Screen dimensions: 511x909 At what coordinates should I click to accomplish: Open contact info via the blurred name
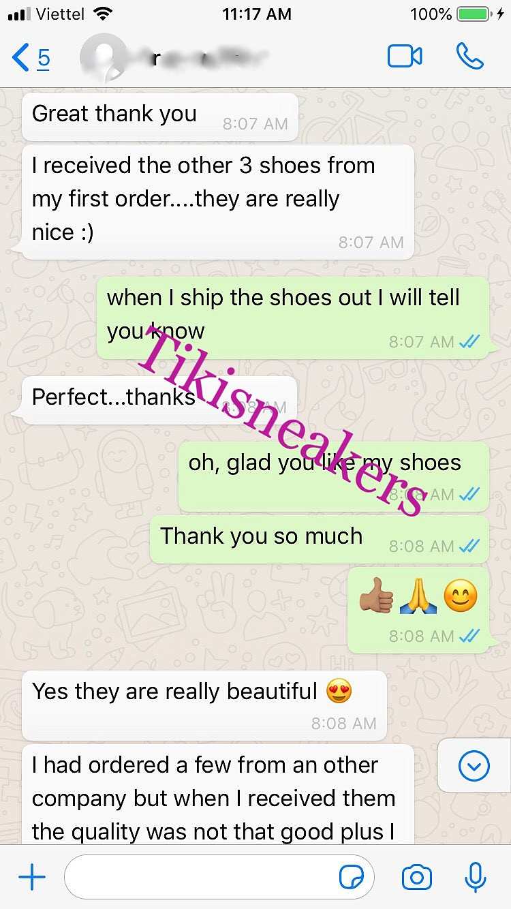coord(198,58)
